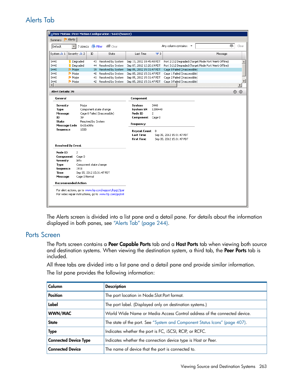Viewport: 284px width, 378px height.
Task: Click the Clear button next to the search field
Action: point(241,46)
